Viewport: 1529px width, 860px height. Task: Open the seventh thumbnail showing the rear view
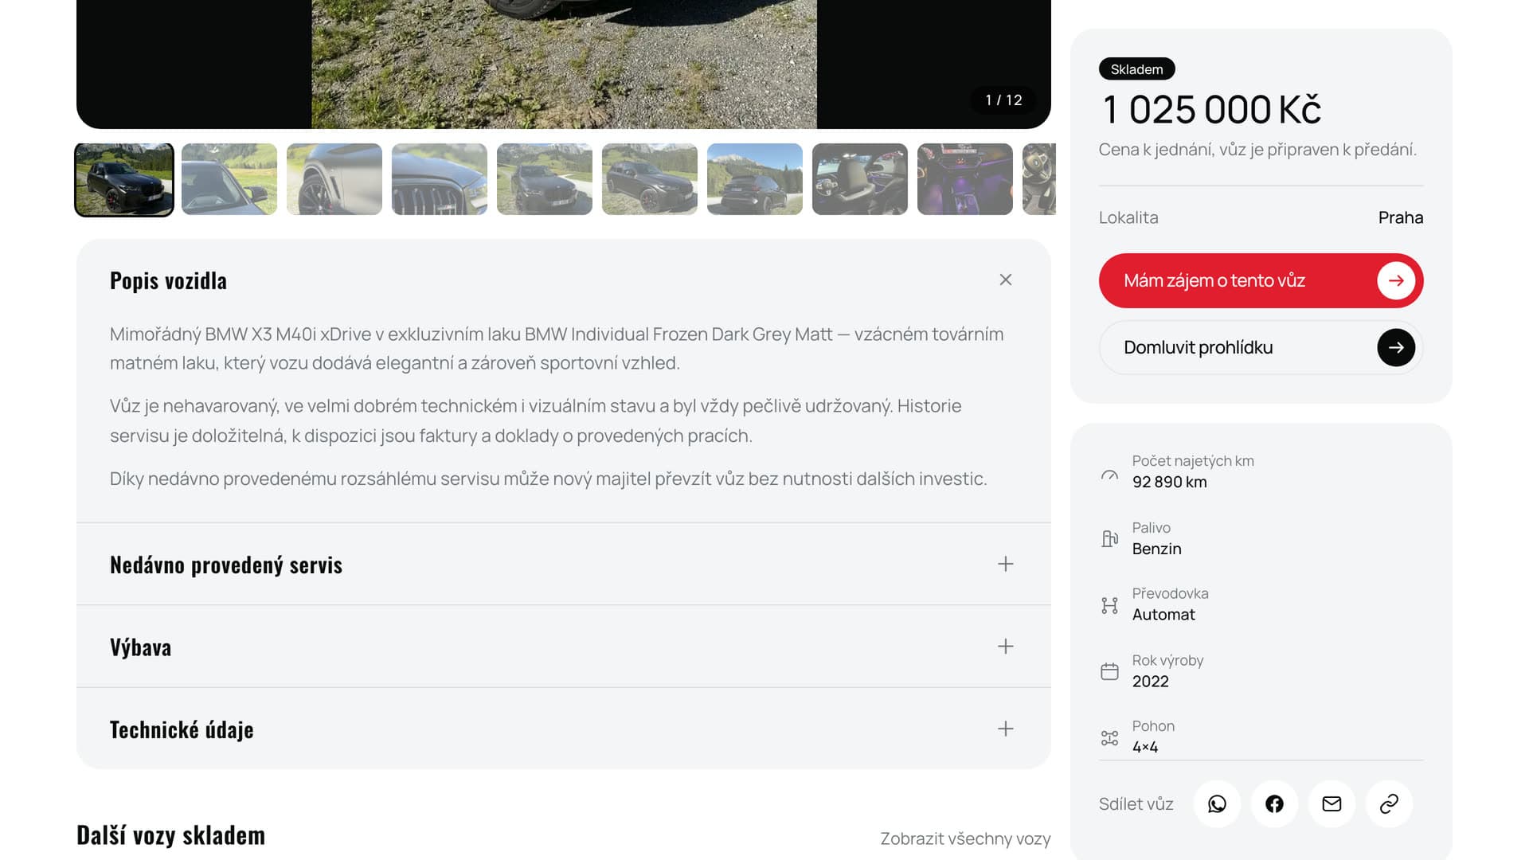pos(755,179)
